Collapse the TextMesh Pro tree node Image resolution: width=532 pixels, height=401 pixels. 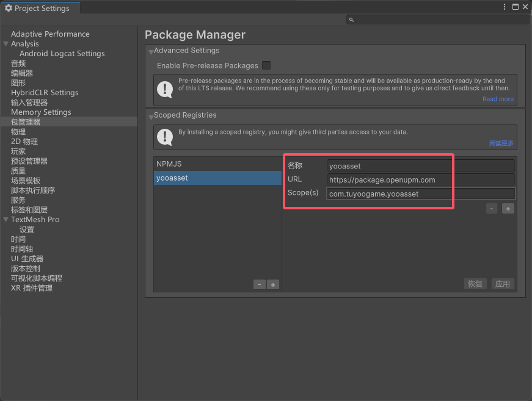6,220
